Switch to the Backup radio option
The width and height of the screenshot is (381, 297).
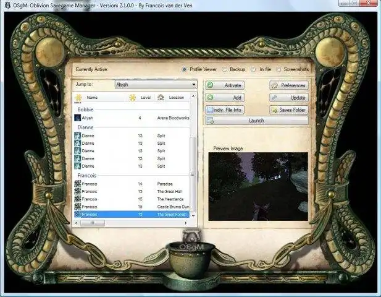[x=225, y=70]
